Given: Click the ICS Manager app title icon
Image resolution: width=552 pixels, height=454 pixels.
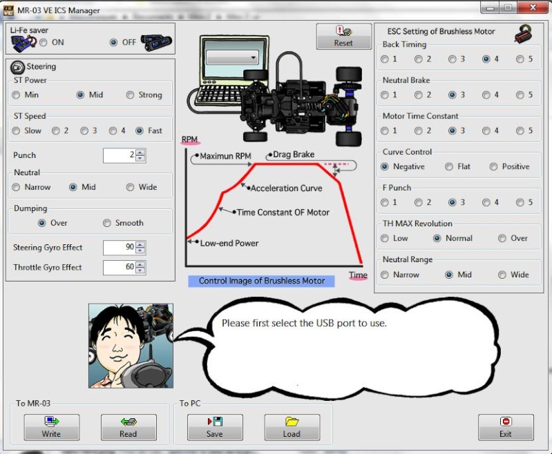Looking at the screenshot, I should (8, 10).
